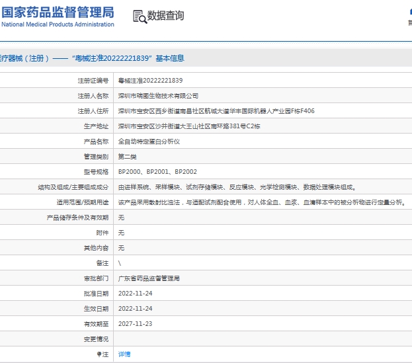
Task: Select registrant name 深圳市瑞图生物技术有限公司
Action: pyautogui.click(x=158, y=96)
